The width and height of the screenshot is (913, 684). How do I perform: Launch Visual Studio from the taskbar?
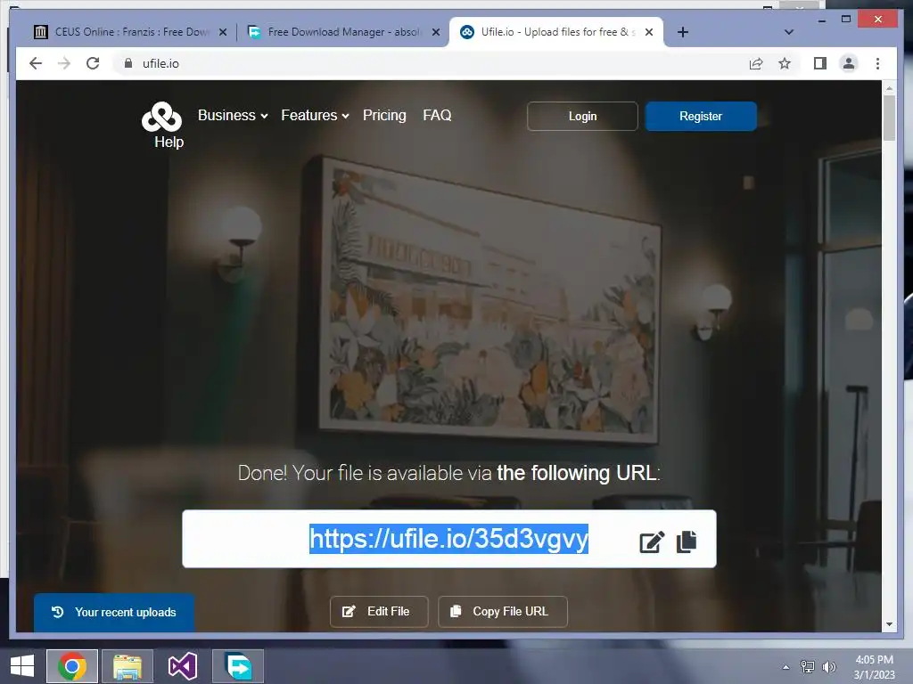(183, 666)
